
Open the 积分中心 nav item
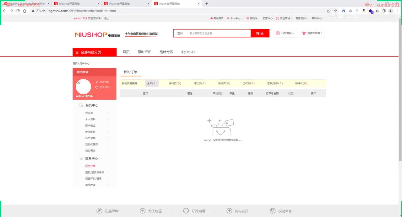[x=188, y=52]
